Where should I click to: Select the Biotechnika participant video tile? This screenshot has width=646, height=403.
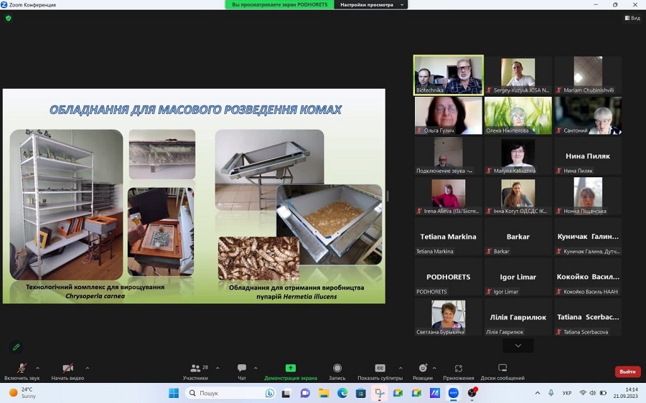[449, 75]
